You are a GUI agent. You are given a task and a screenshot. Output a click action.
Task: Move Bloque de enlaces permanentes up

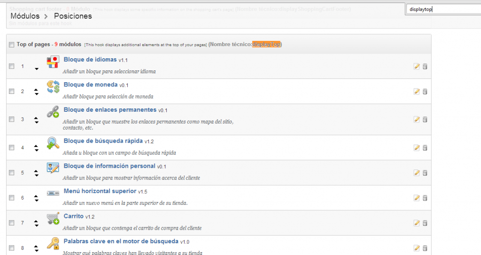coord(37,118)
